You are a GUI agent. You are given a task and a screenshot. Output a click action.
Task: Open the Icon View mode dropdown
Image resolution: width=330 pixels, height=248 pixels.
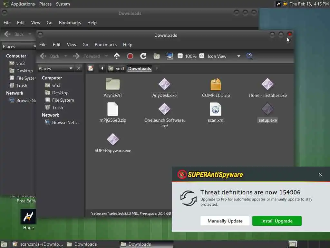(x=224, y=56)
